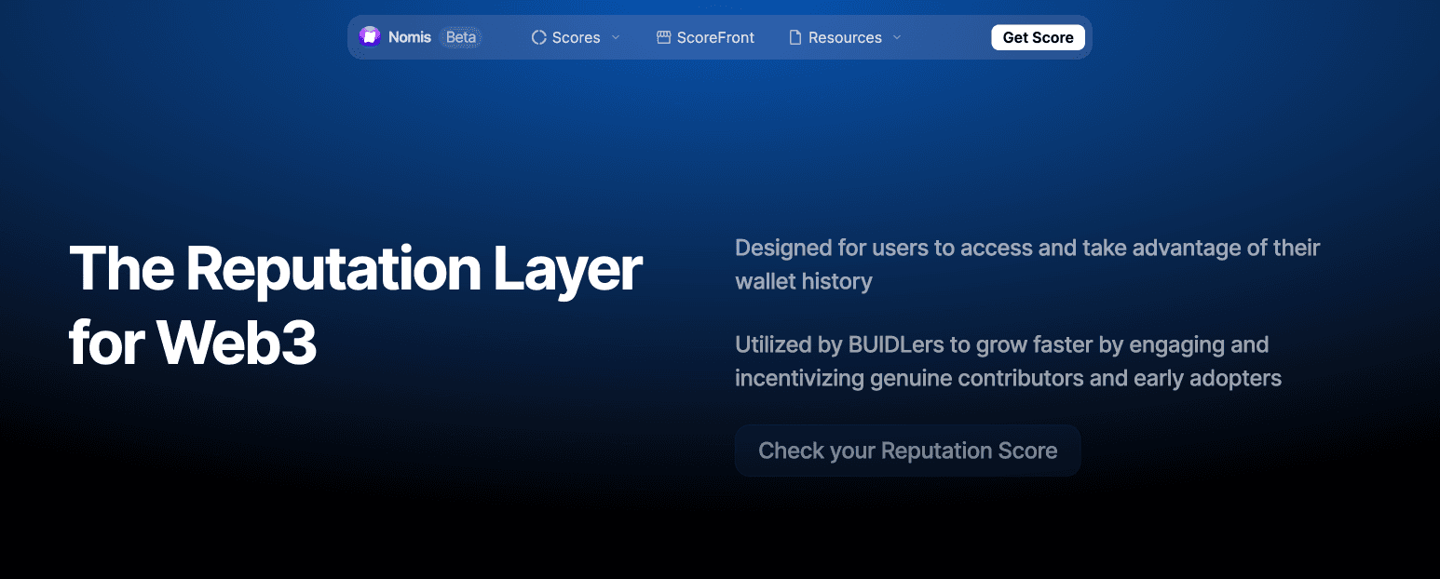Click the Check your Reputation Score button
1440x579 pixels.
[x=907, y=451]
